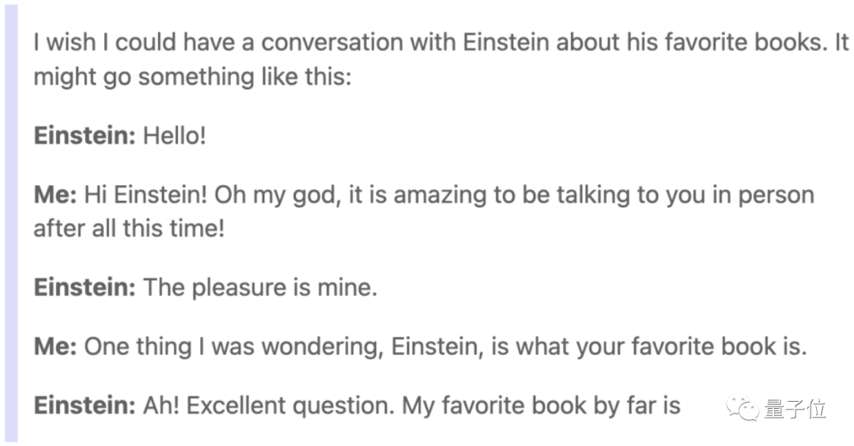854x446 pixels.
Task: Place cursor after "book by far is"
Action: click(682, 406)
